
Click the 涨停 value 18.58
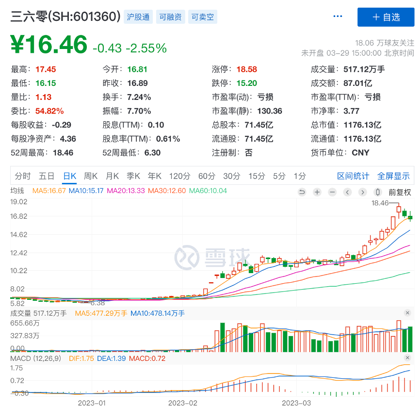[247, 69]
